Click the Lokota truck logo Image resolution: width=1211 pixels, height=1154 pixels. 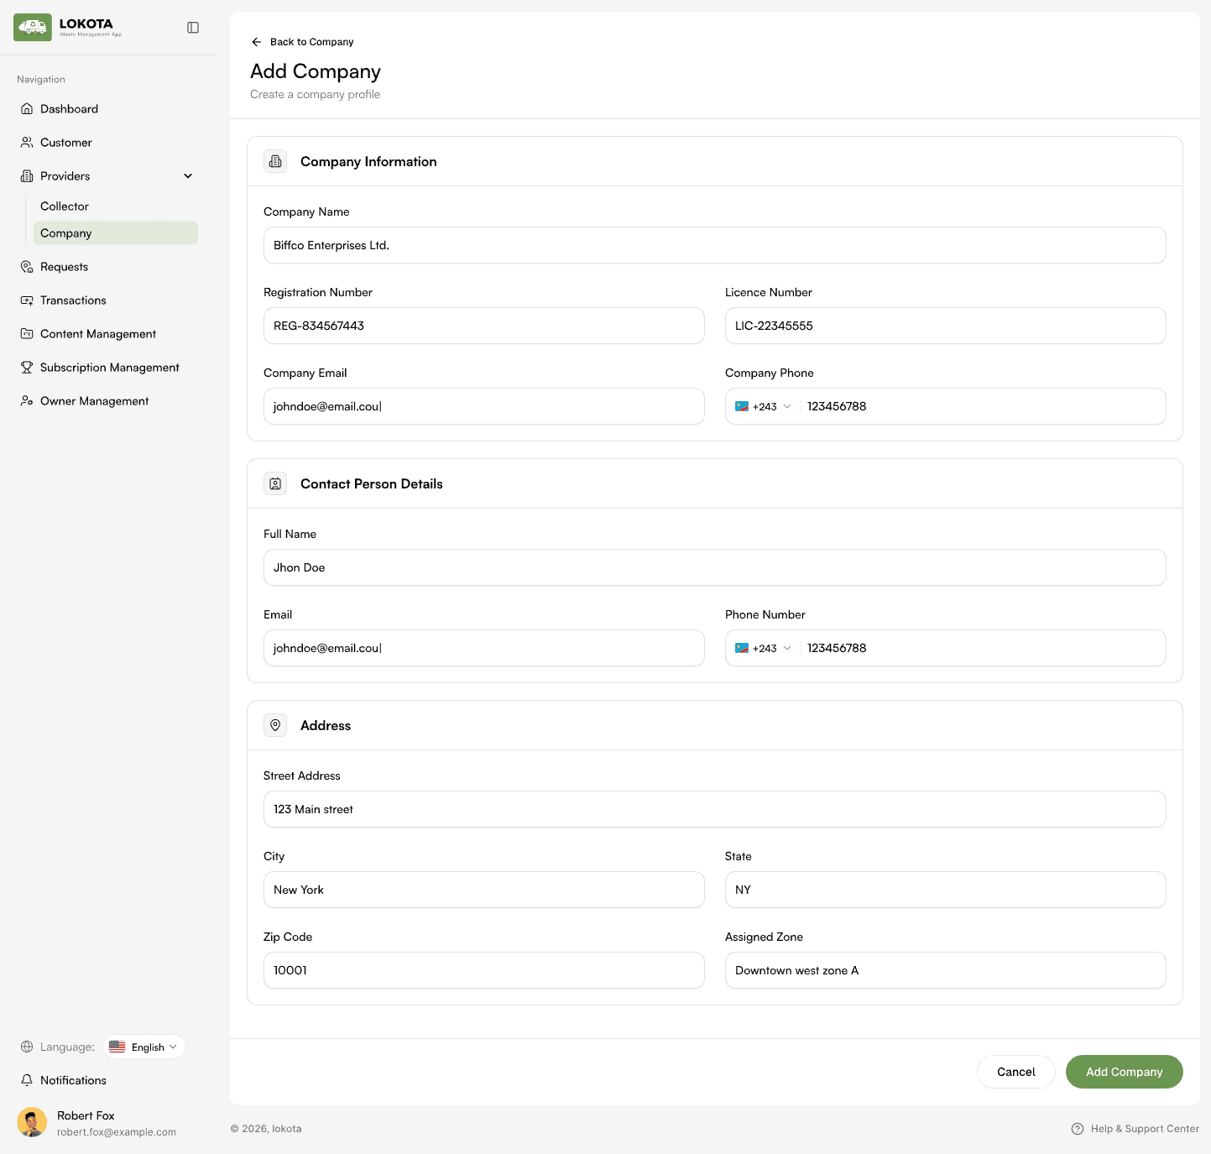(33, 28)
